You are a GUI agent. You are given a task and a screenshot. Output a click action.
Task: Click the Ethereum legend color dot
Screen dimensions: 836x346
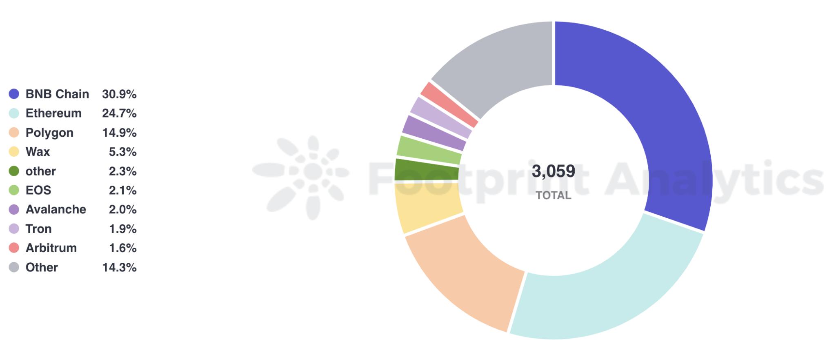click(14, 113)
